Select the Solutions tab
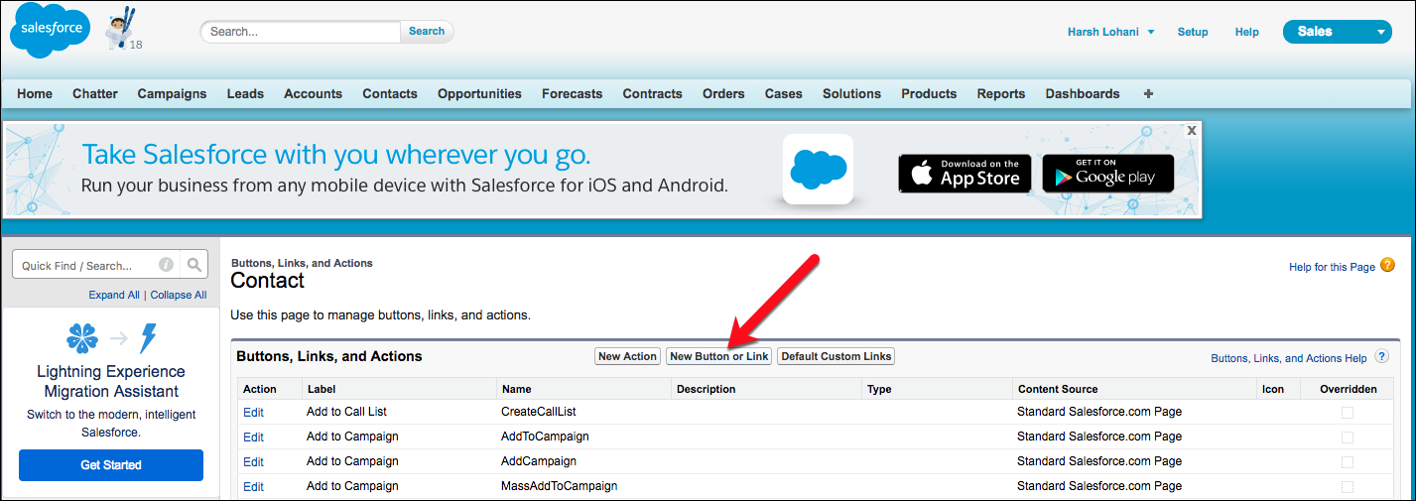Screen dimensions: 1416x501 point(851,93)
